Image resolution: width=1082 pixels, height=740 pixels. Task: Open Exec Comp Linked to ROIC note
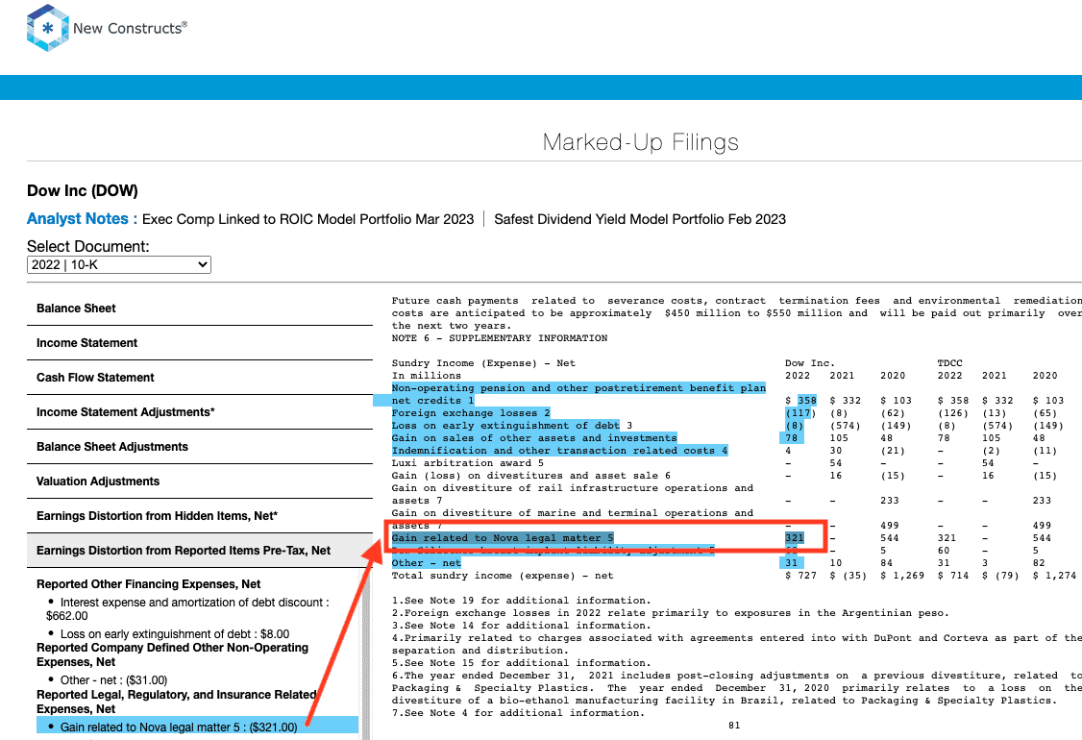coord(307,219)
